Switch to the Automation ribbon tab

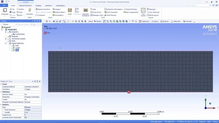coord(60,5)
